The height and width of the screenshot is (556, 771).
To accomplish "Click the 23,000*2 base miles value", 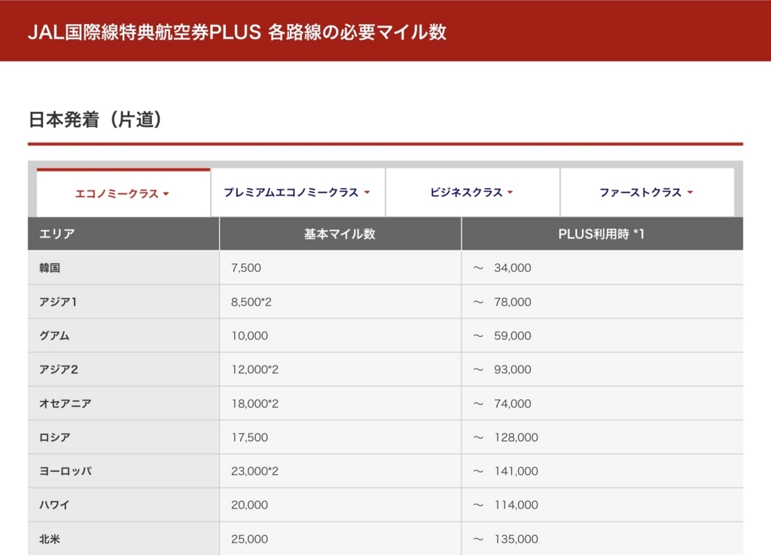I will (254, 471).
